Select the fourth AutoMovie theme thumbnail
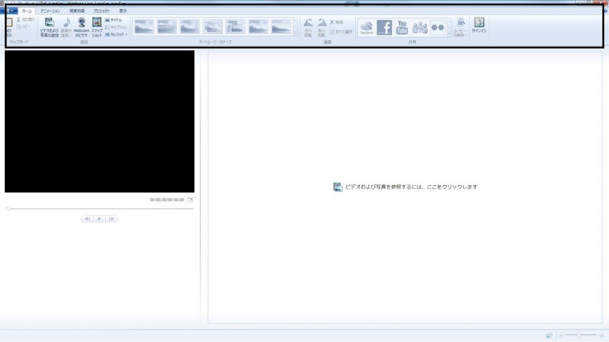 (x=212, y=27)
